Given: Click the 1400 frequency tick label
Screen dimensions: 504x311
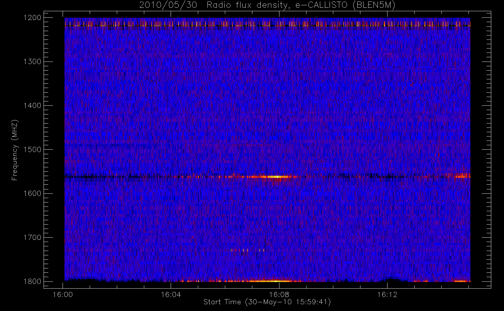Looking at the screenshot, I should [32, 106].
